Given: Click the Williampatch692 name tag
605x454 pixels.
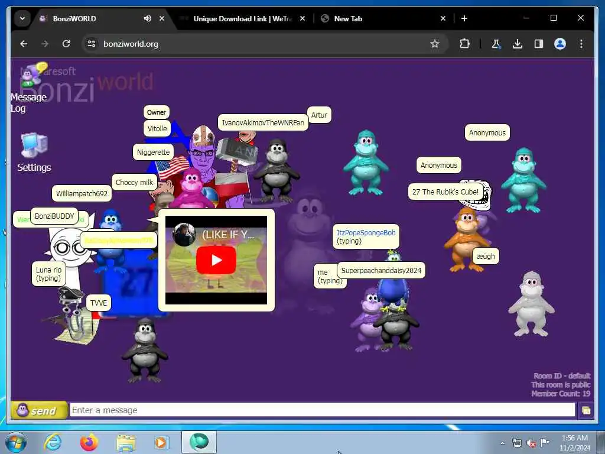Looking at the screenshot, I should point(82,193).
